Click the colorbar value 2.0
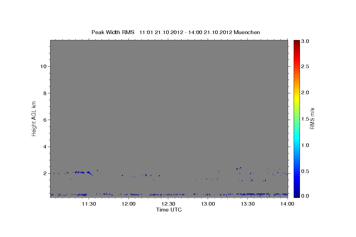Screen dimensions: 356x237 [x=305, y=92]
